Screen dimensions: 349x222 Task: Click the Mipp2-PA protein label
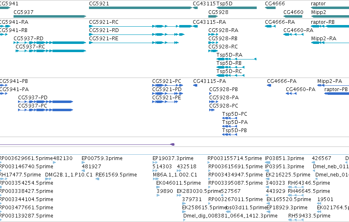pos(330,81)
